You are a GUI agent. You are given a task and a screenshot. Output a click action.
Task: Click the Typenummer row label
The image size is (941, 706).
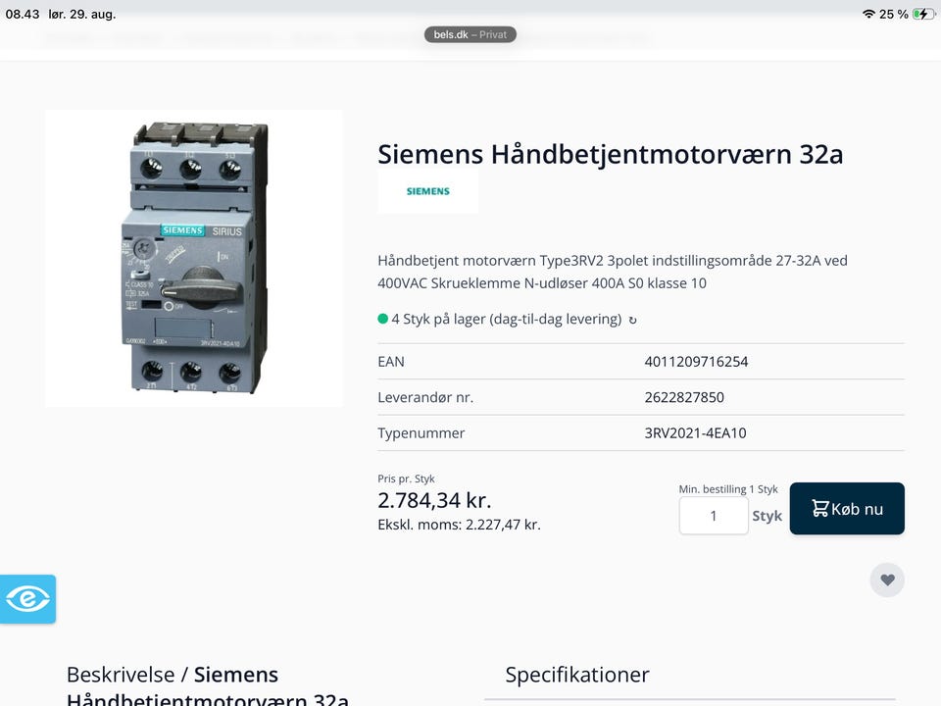pyautogui.click(x=421, y=432)
